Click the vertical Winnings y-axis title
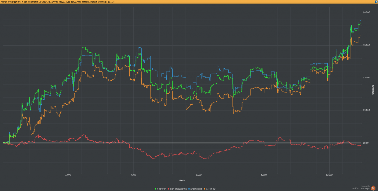 click(373, 91)
